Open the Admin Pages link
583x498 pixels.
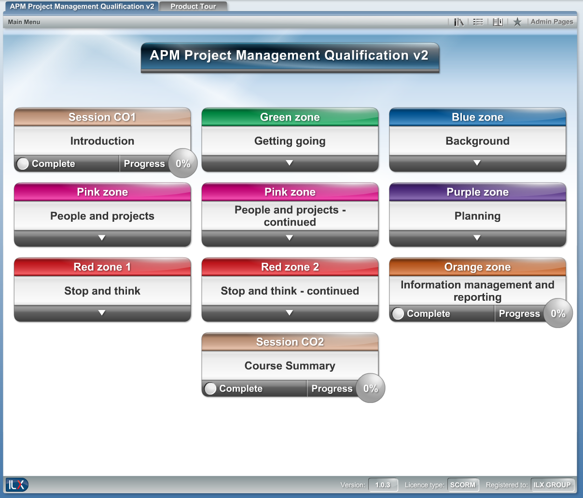[x=552, y=22]
